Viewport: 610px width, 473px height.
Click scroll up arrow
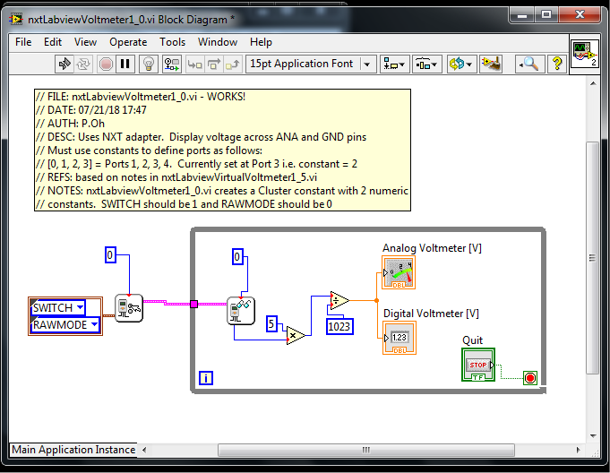(x=593, y=83)
